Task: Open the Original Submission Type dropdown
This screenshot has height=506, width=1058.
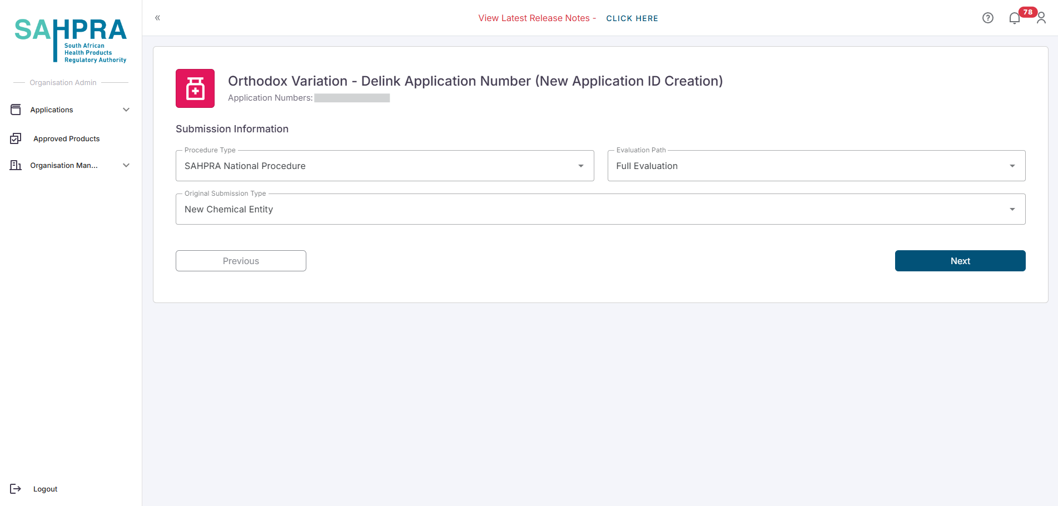Action: (600, 209)
